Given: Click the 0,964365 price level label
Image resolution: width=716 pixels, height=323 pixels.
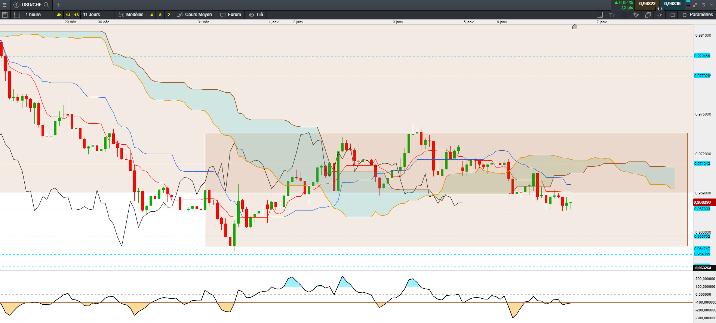Looking at the screenshot, I should pos(702,254).
